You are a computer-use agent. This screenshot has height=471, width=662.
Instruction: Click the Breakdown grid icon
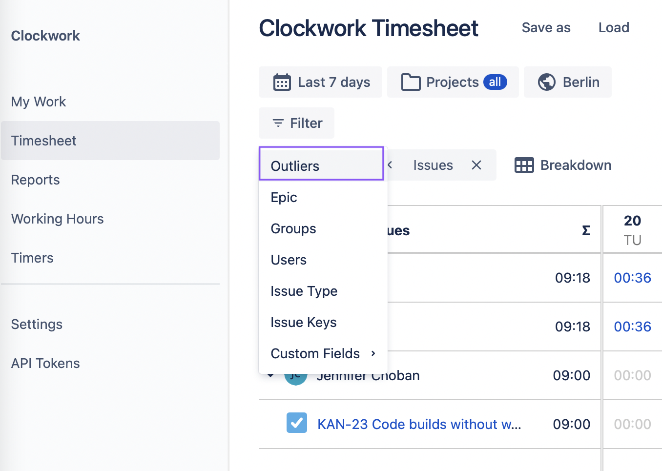pyautogui.click(x=524, y=165)
